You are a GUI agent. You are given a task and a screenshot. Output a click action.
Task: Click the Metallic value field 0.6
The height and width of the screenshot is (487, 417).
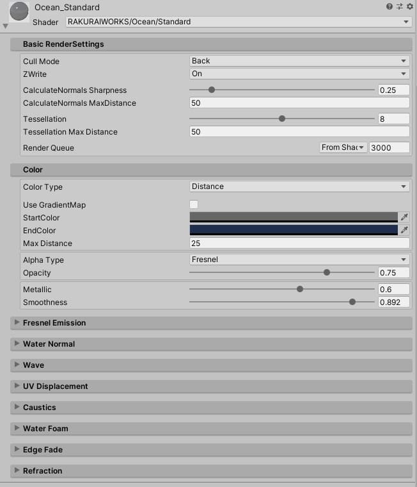(x=393, y=289)
